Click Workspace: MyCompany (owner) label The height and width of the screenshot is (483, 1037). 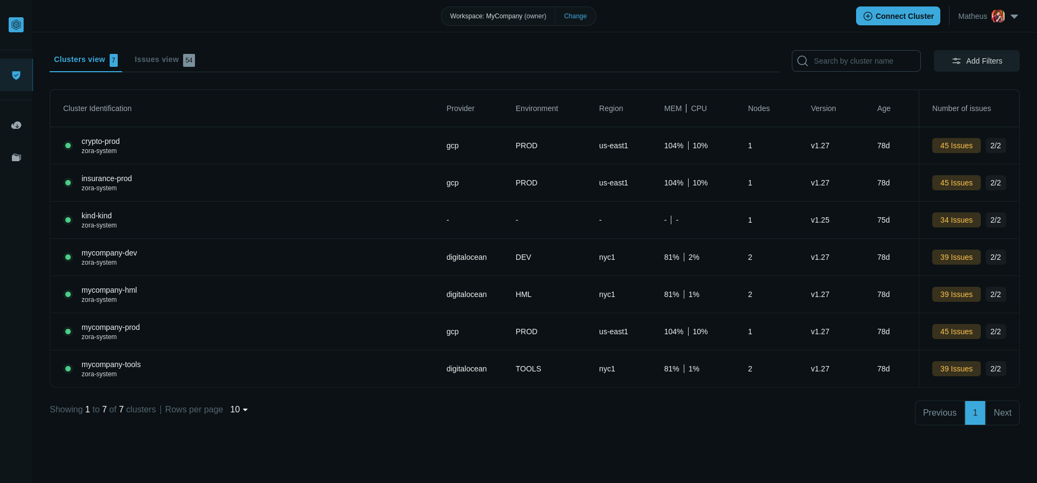498,16
